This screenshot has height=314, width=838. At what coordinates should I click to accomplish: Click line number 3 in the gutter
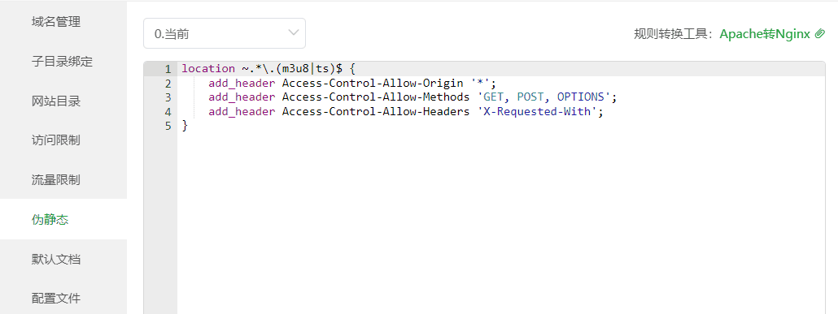pyautogui.click(x=168, y=97)
